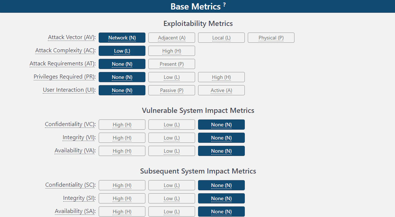
Task: Set Attack Vector to Adjacent (A)
Action: point(171,38)
